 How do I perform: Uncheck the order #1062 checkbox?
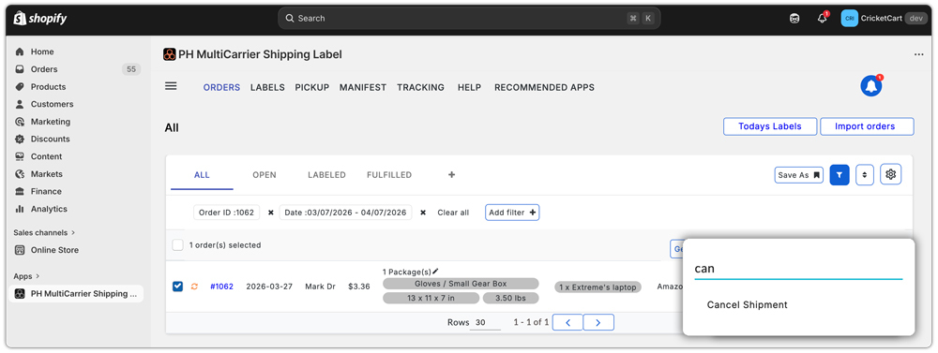click(177, 287)
